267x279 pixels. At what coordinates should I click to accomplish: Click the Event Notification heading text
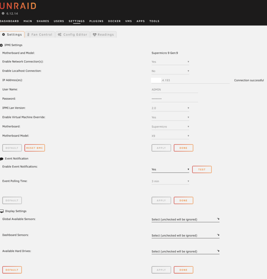pos(16,158)
